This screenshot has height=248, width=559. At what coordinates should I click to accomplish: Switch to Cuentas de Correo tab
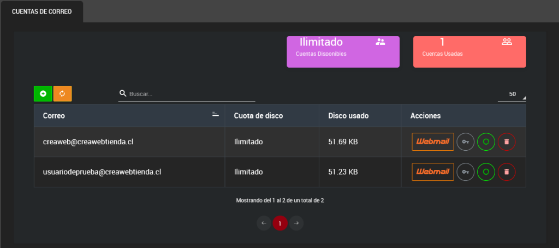pos(42,11)
